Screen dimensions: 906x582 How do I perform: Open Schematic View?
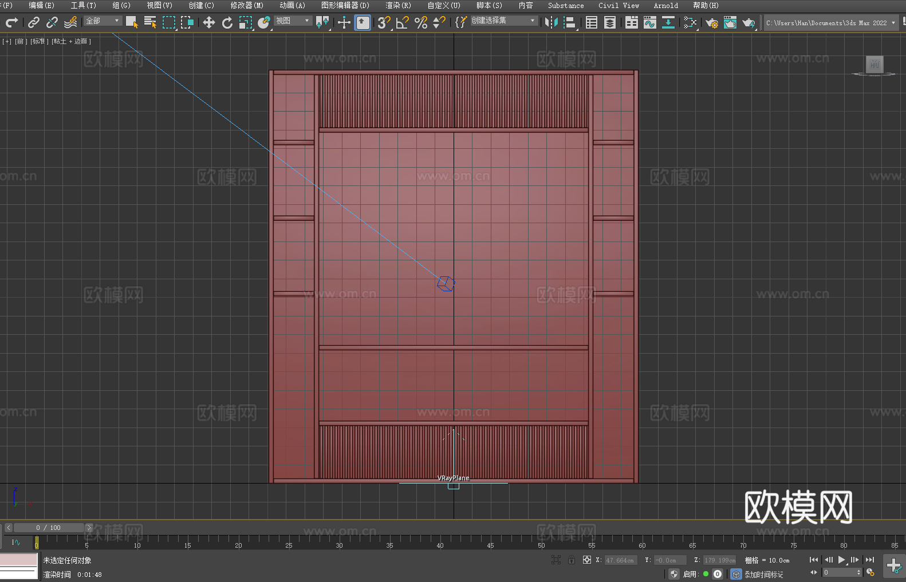click(x=690, y=22)
